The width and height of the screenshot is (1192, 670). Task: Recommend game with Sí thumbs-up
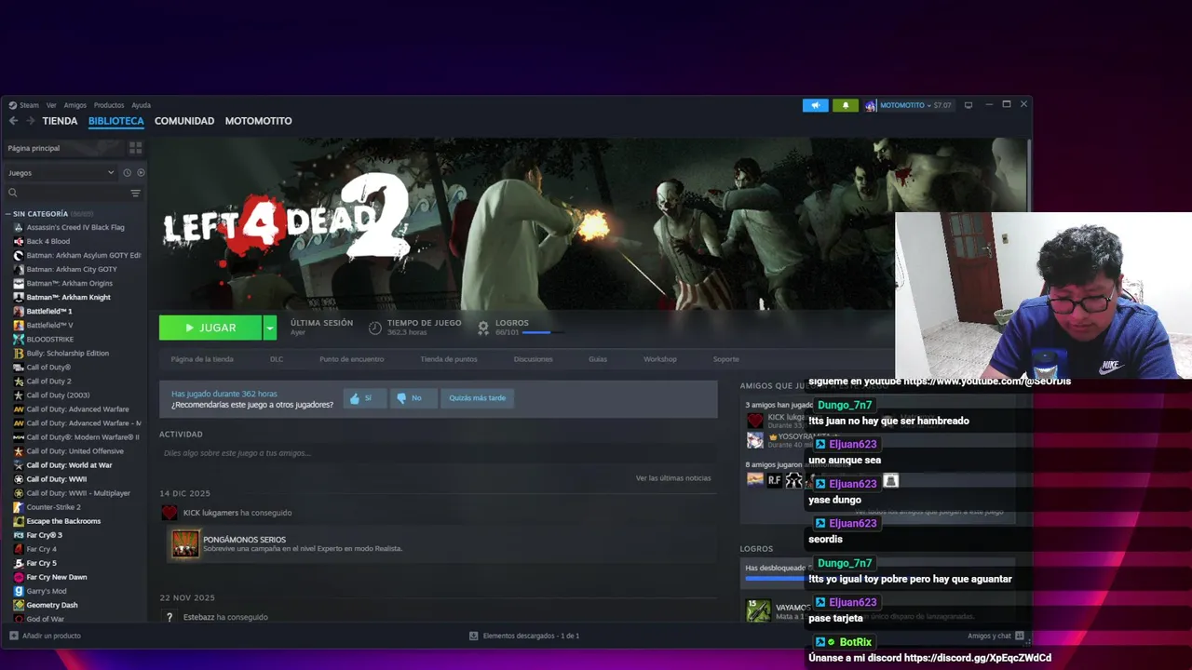(x=364, y=398)
